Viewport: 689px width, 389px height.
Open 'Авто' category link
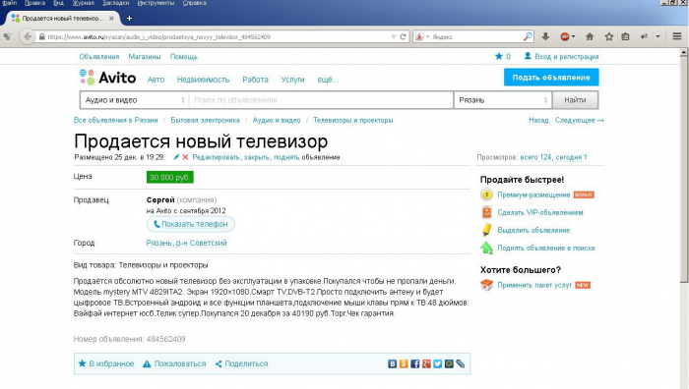click(156, 80)
